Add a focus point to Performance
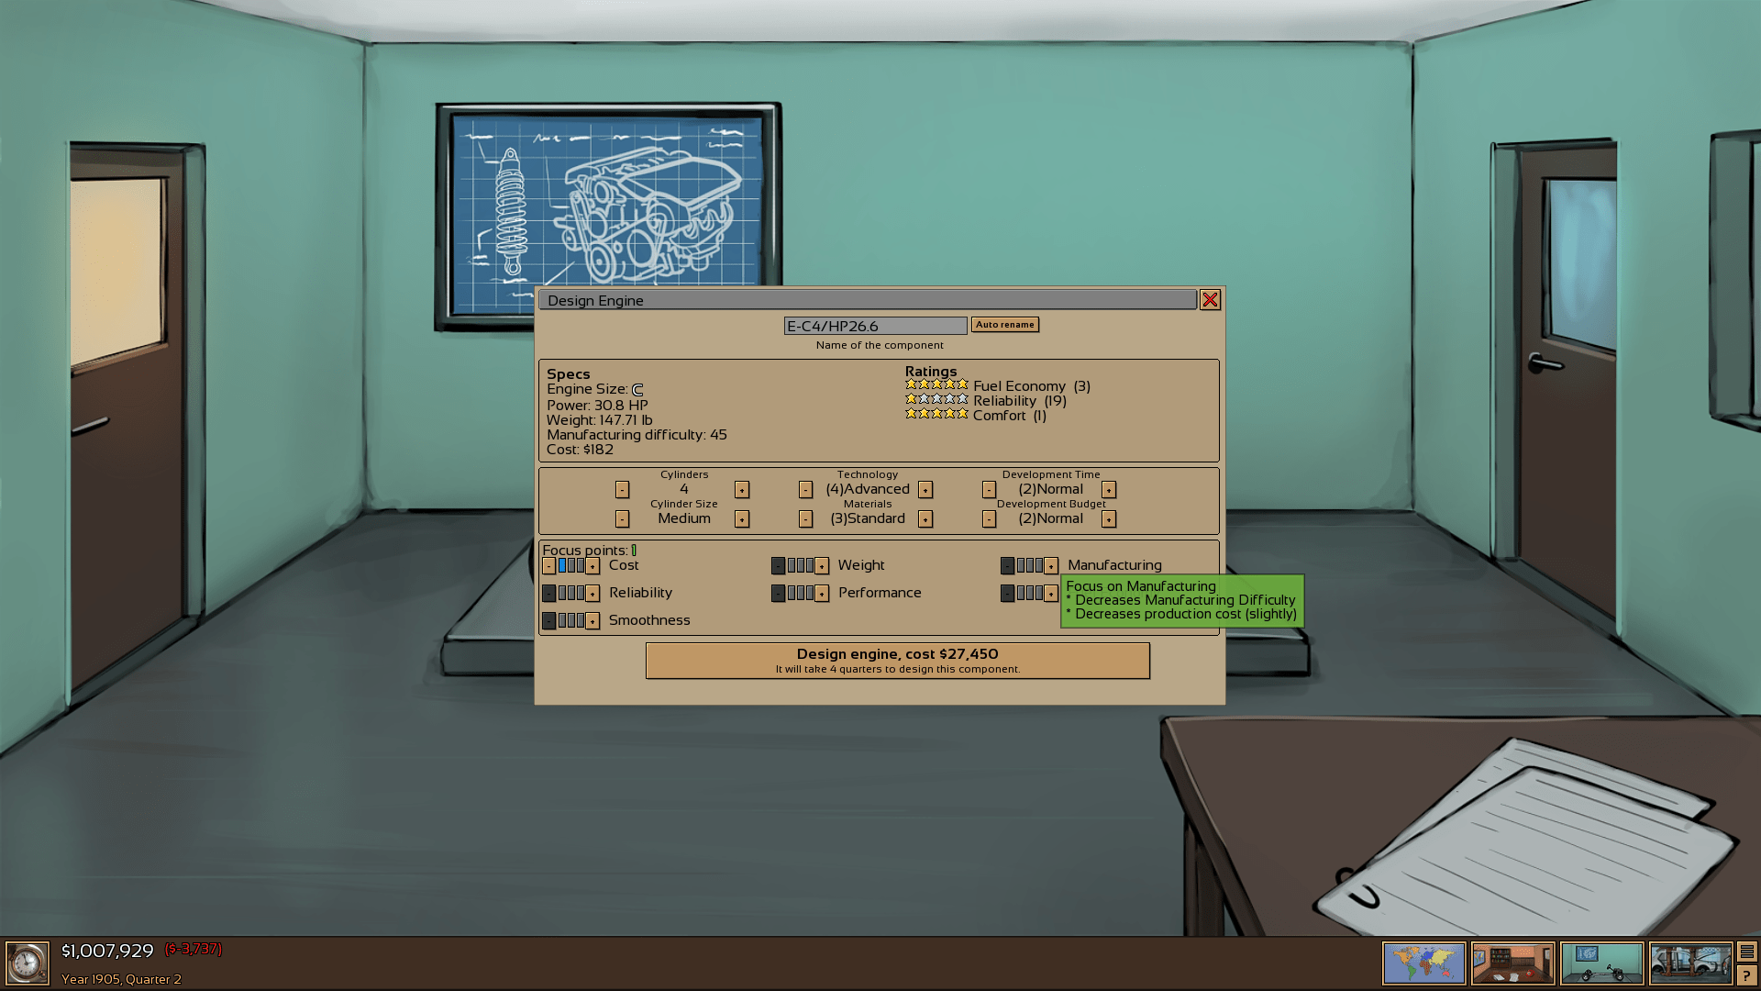 point(823,594)
